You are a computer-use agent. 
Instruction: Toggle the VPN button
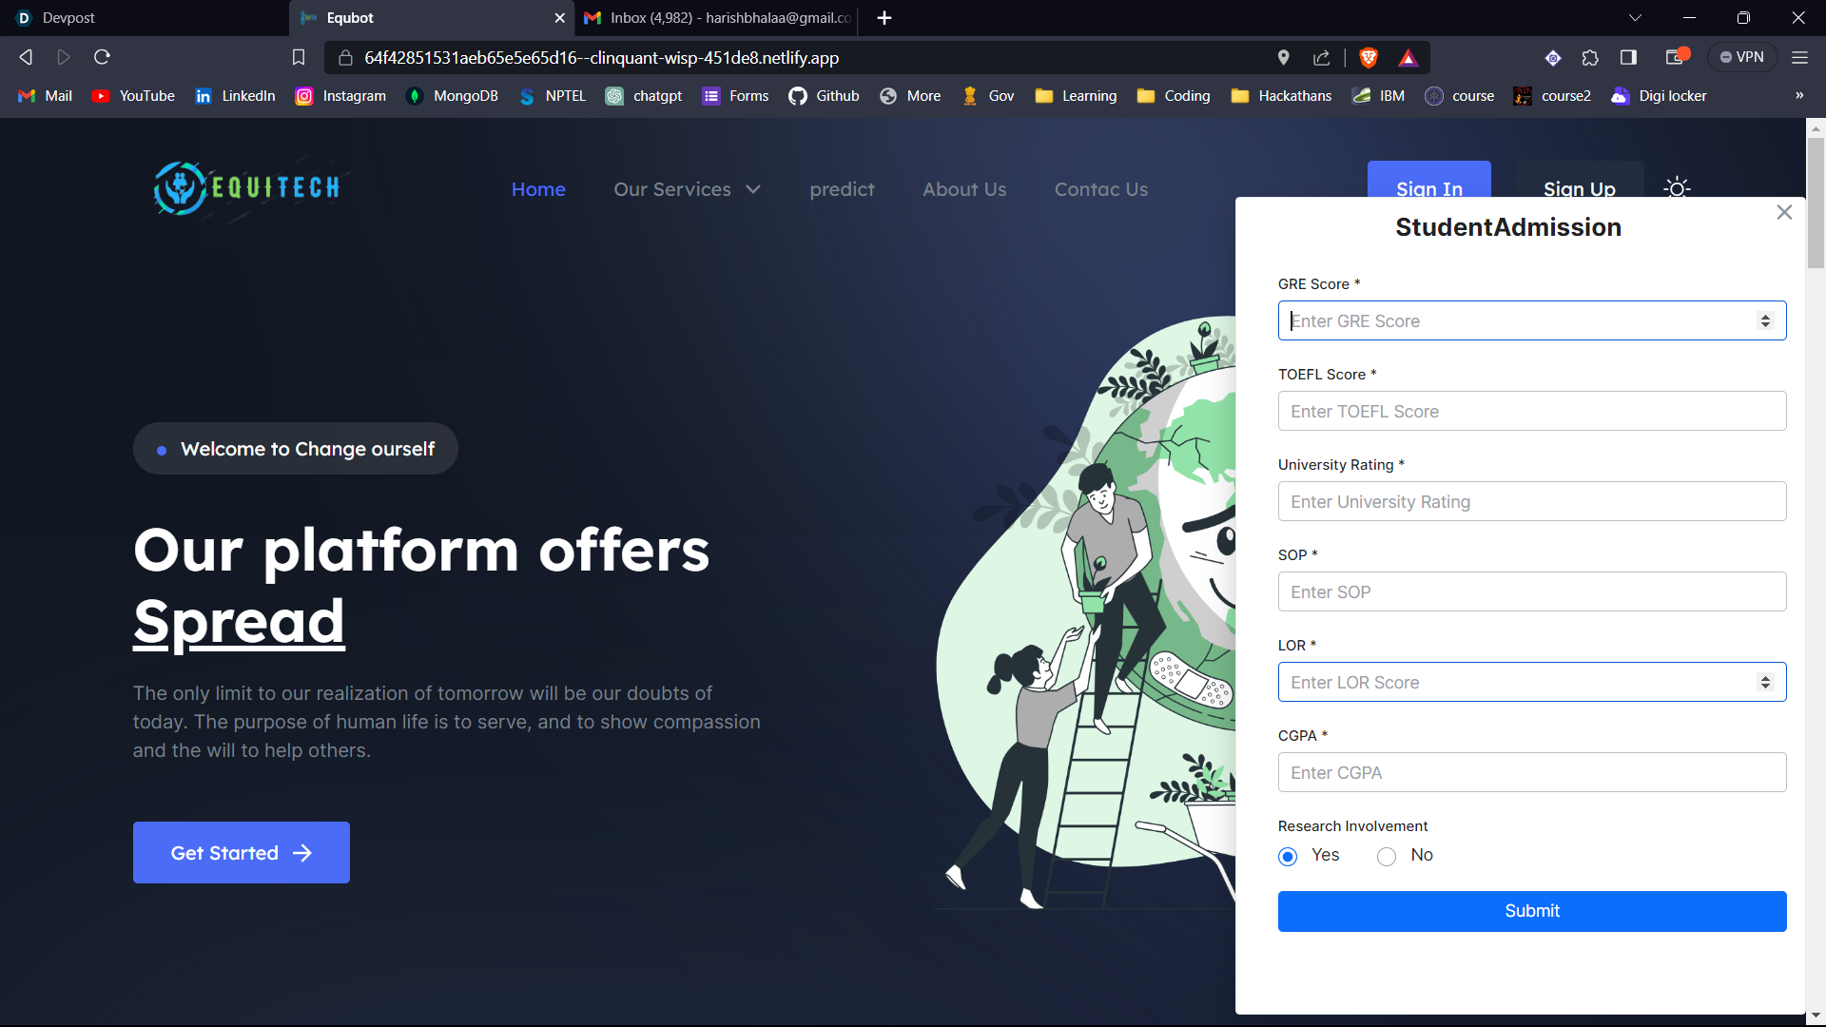click(1742, 58)
